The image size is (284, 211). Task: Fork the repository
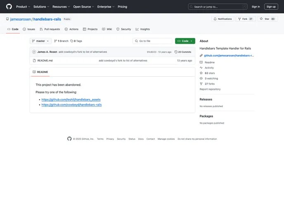click(246, 19)
